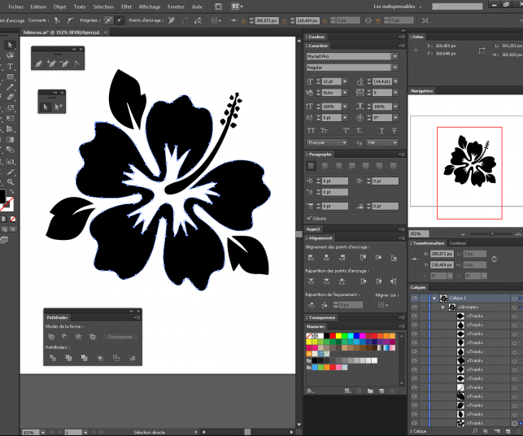Choose Group Selection tool in small floating panel
Viewport: 523px width, 436px height.
59,107
